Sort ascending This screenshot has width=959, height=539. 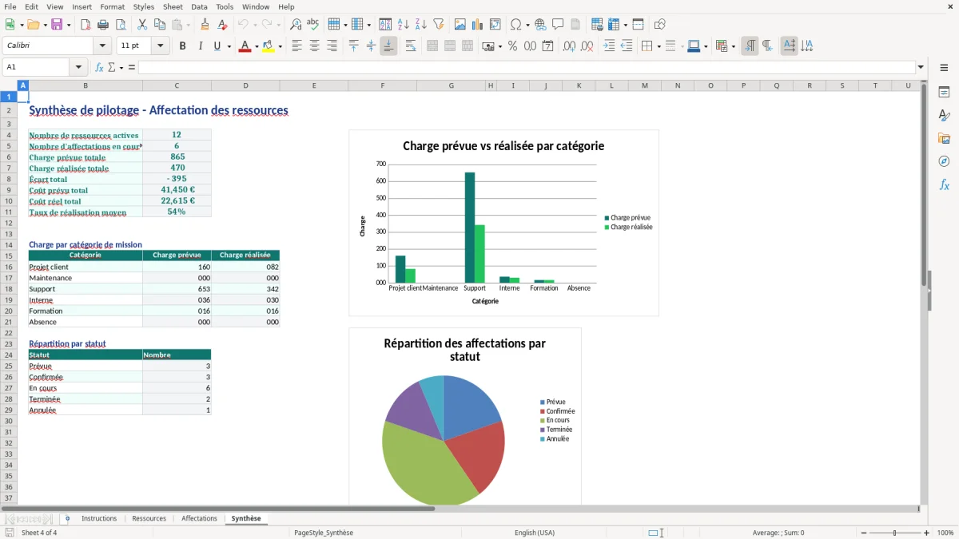[403, 25]
